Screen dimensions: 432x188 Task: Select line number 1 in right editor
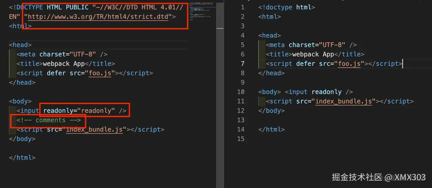click(x=242, y=7)
